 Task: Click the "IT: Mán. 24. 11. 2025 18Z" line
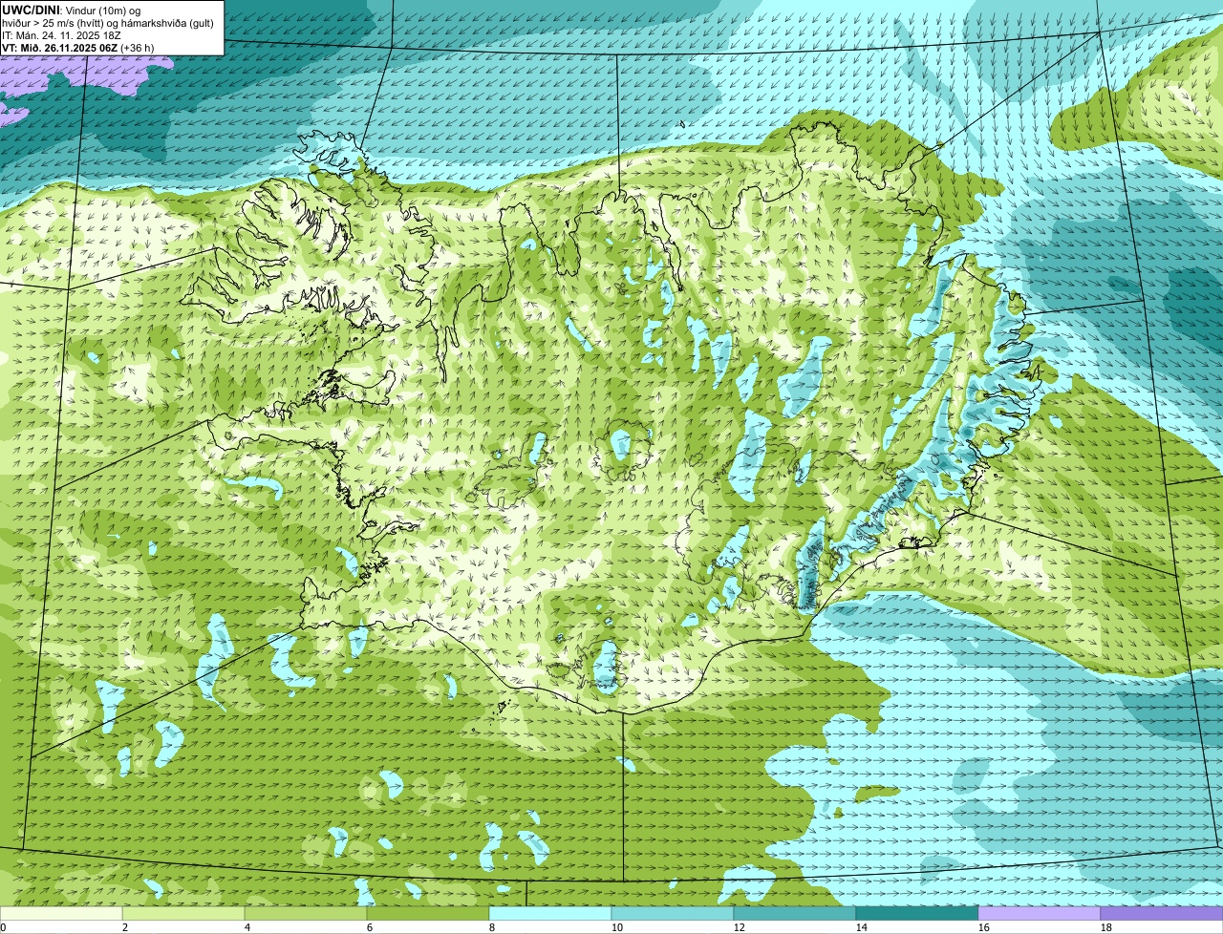point(62,34)
